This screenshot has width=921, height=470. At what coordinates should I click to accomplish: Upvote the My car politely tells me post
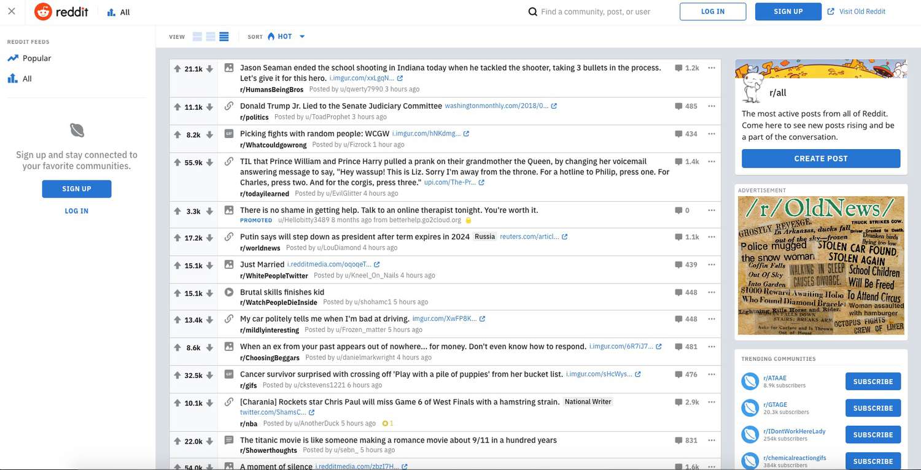pyautogui.click(x=177, y=320)
